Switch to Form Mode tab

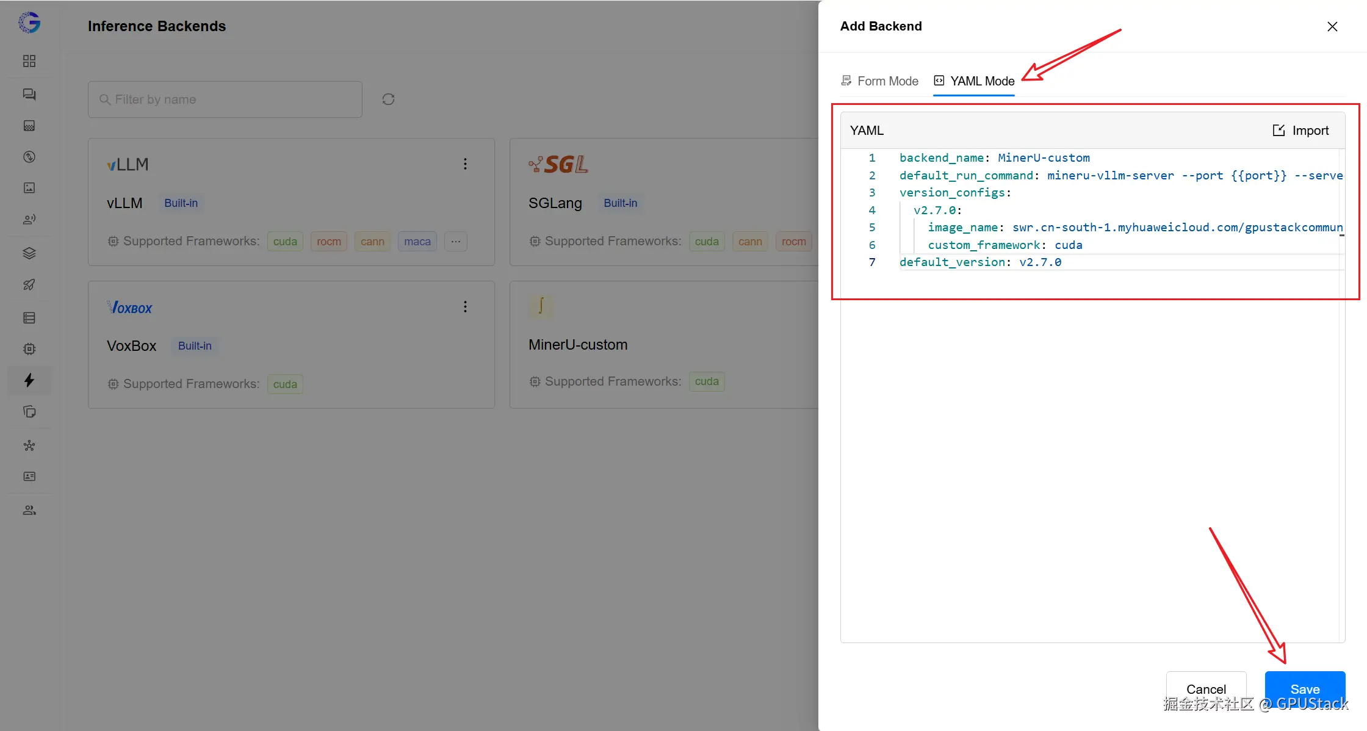pos(879,81)
